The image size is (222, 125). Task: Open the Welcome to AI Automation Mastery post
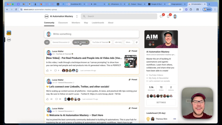click(x=75, y=115)
